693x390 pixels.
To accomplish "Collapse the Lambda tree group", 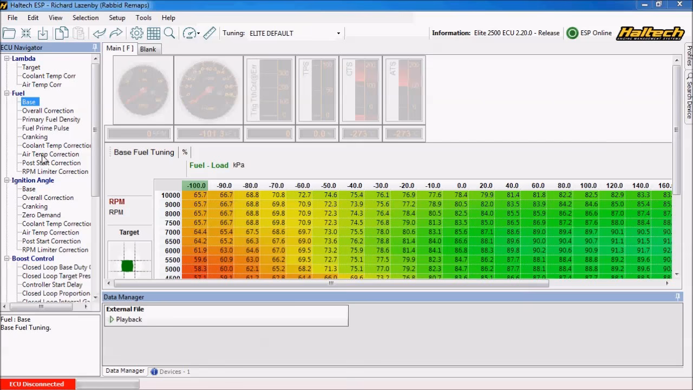I will (x=7, y=58).
